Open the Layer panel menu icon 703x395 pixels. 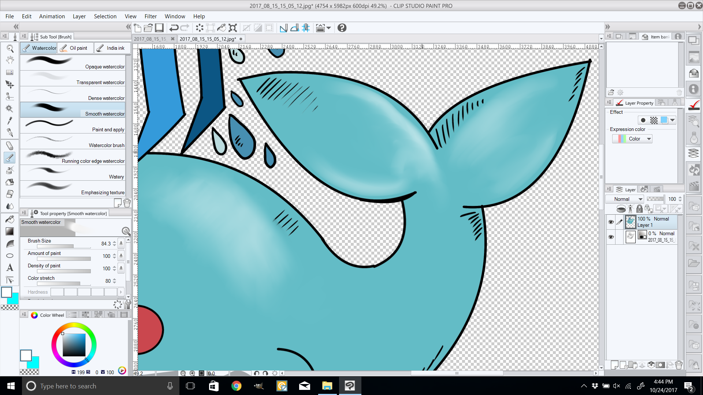(x=609, y=189)
